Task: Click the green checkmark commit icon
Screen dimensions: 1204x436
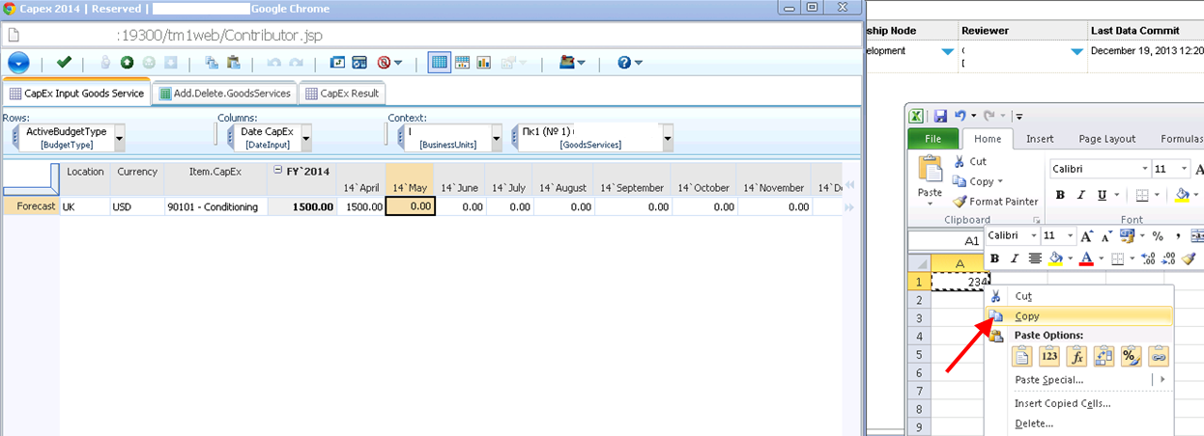Action: pyautogui.click(x=64, y=63)
